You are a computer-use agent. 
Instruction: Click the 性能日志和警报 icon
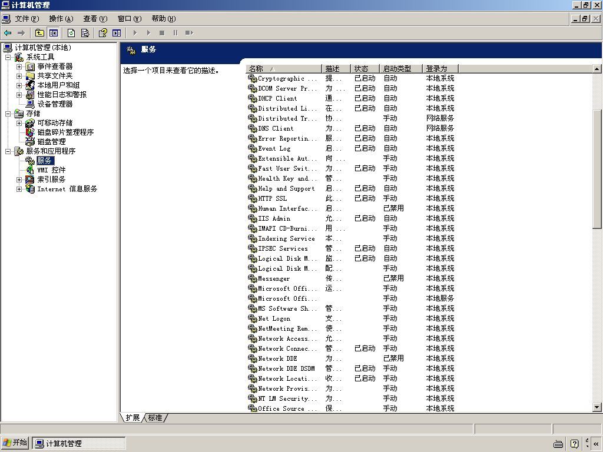[x=30, y=95]
